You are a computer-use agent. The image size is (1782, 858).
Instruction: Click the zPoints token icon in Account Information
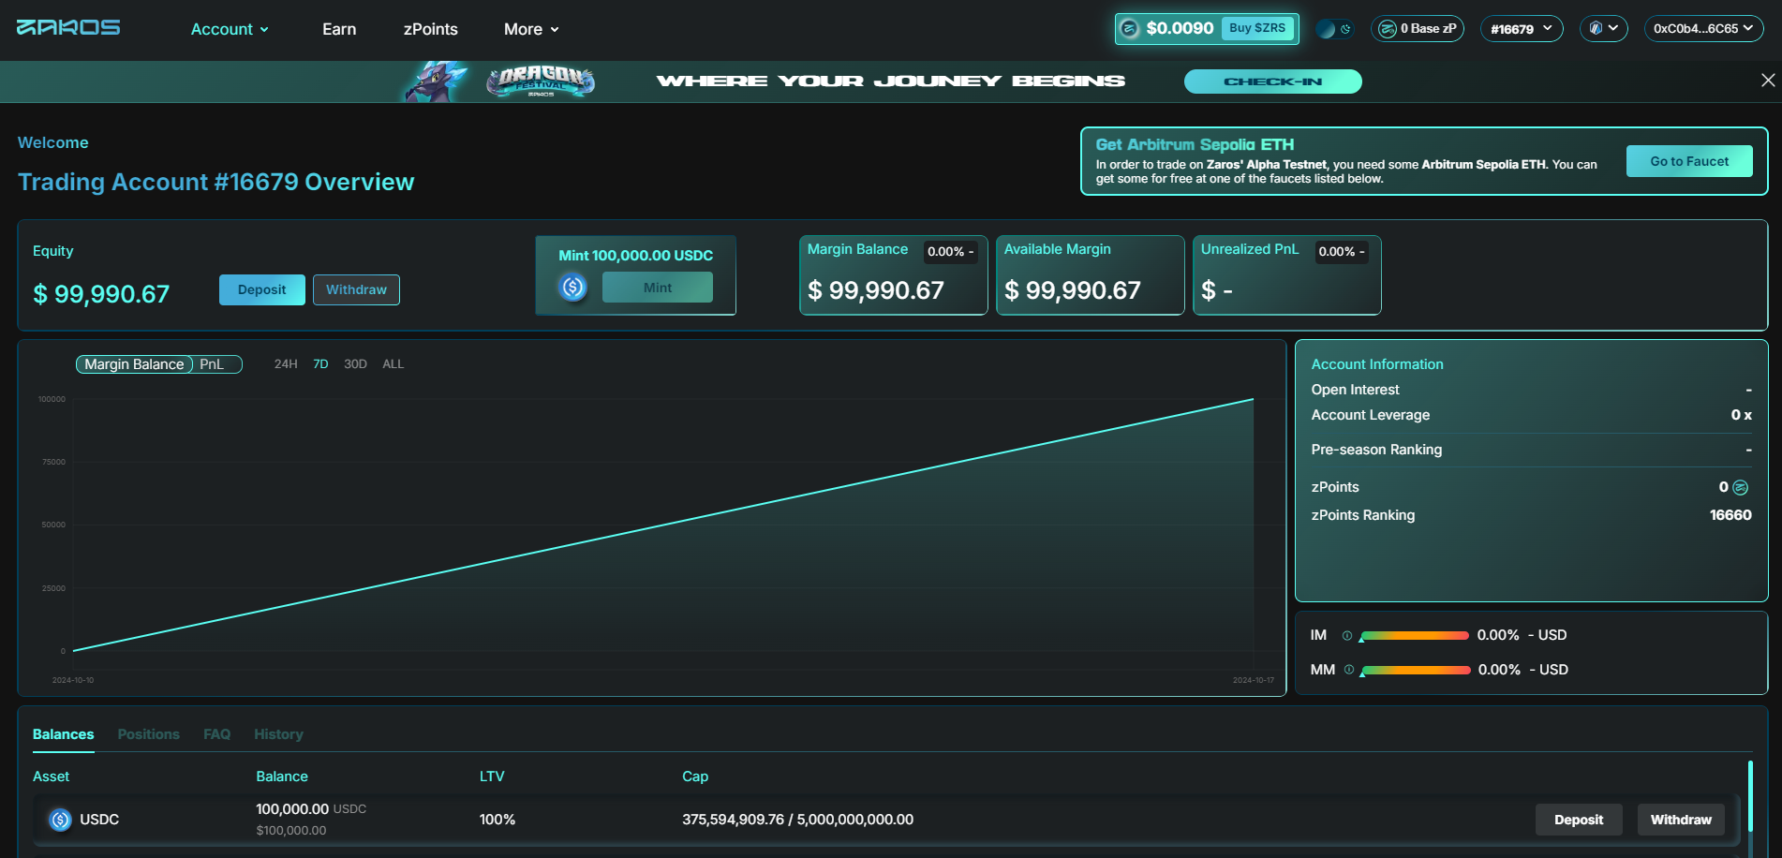pos(1740,488)
